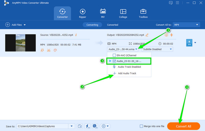205x131 pixels.
Task: Click the MP4 output format profile icon
Action: point(189,43)
